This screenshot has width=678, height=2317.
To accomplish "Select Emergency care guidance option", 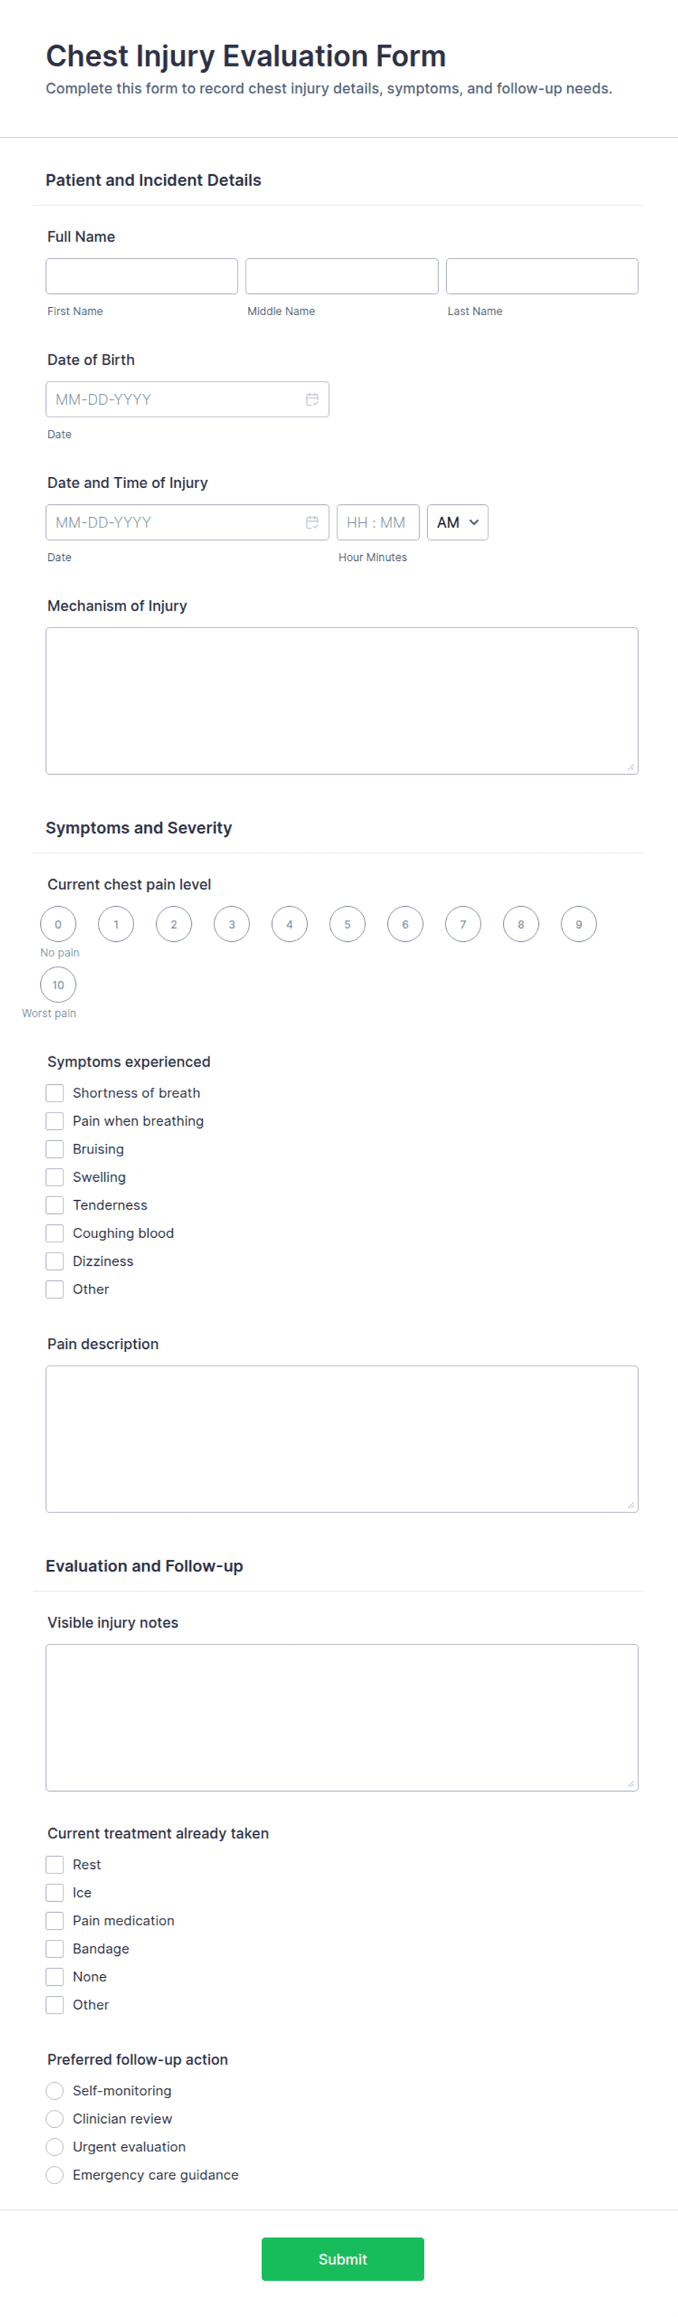I will [x=55, y=2174].
